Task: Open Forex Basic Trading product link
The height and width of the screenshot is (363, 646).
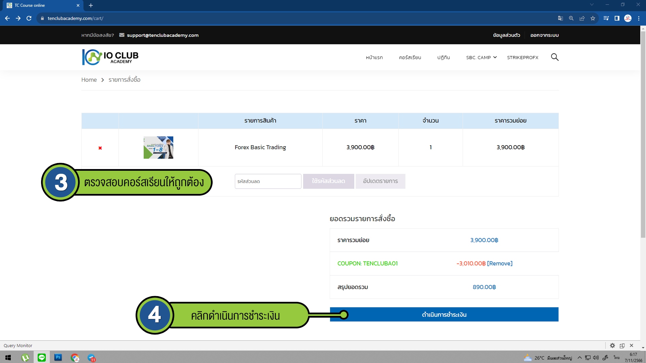Action: 260,147
